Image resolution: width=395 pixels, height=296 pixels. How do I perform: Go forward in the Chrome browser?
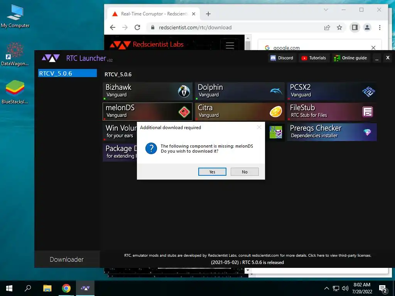125,27
